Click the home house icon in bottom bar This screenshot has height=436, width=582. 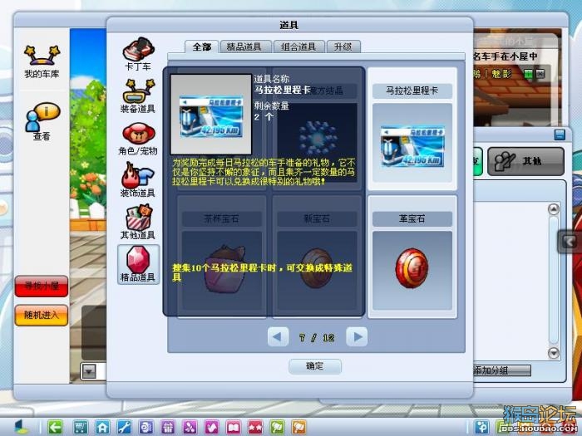click(102, 427)
